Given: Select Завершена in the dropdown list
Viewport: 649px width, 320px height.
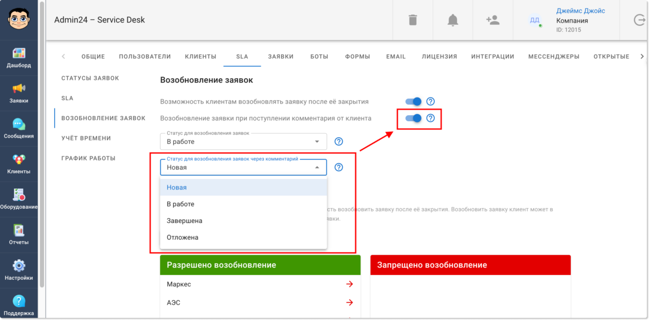Looking at the screenshot, I should pyautogui.click(x=243, y=221).
